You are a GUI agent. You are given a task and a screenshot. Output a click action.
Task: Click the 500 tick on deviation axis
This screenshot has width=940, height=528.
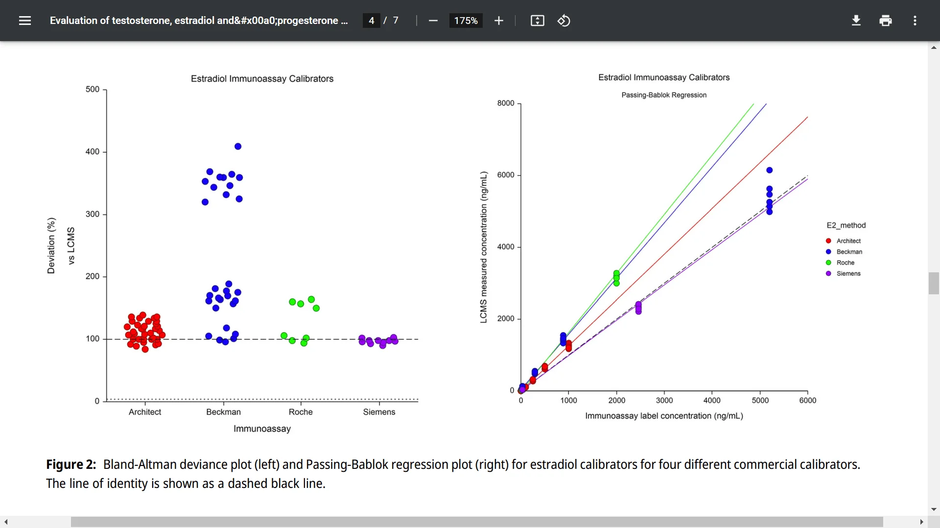coord(93,89)
